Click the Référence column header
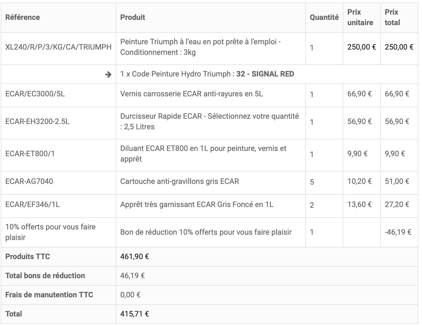 click(22, 17)
